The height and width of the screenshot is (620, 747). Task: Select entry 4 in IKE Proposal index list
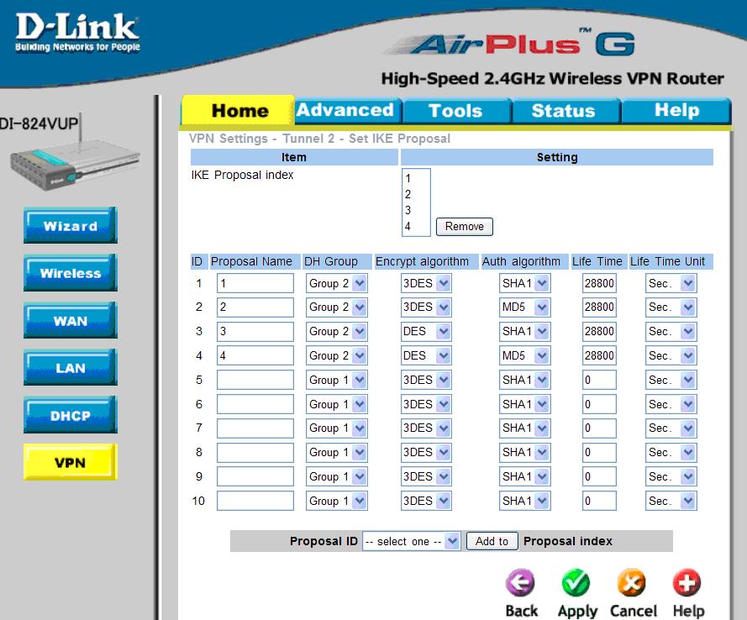[416, 226]
